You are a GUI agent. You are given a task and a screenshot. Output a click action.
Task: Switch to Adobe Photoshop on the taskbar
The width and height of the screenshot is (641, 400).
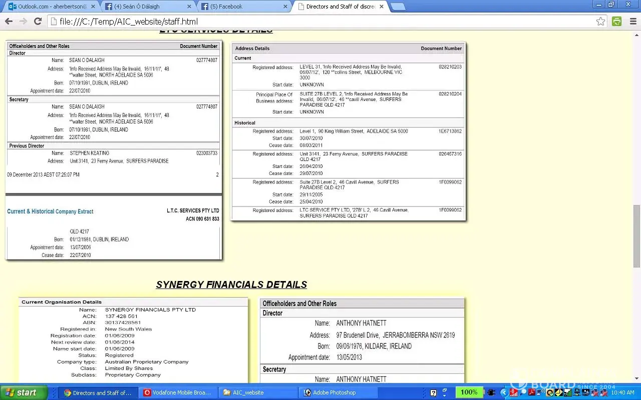(x=339, y=392)
